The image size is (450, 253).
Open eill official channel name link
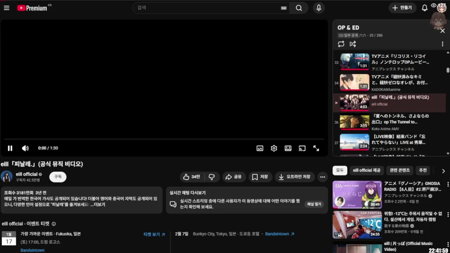26,174
